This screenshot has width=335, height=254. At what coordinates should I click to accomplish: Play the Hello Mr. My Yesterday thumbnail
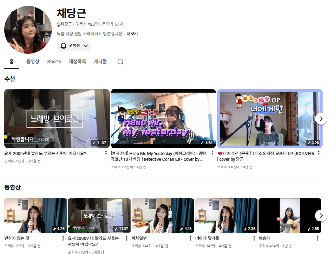(x=163, y=119)
